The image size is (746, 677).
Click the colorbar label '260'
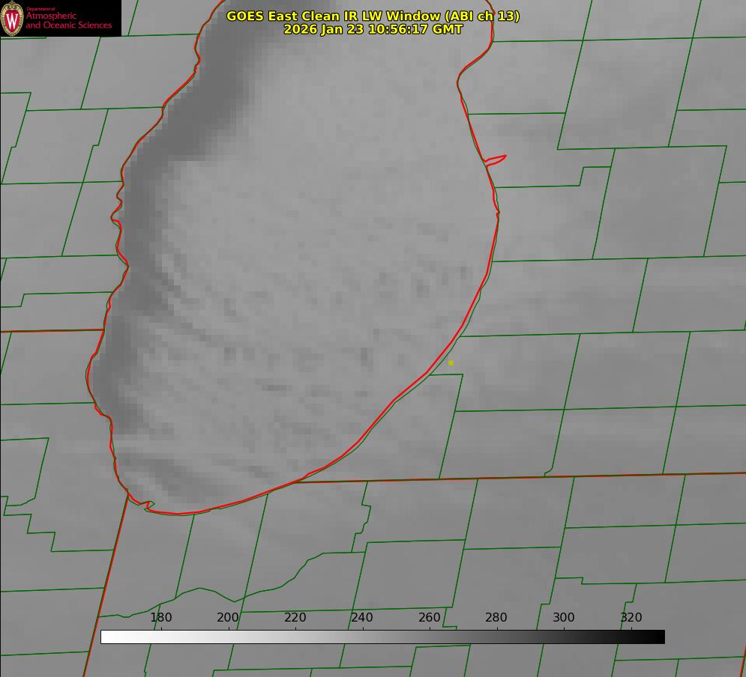click(x=430, y=617)
